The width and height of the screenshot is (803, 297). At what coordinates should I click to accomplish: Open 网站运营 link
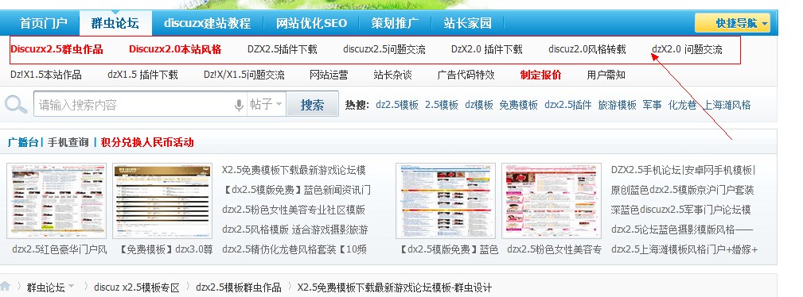[x=329, y=75]
